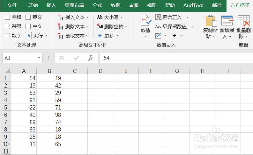The width and height of the screenshot is (253, 155).
Task: Click the 只保留数值 ABC icon
Action: tap(158, 26)
